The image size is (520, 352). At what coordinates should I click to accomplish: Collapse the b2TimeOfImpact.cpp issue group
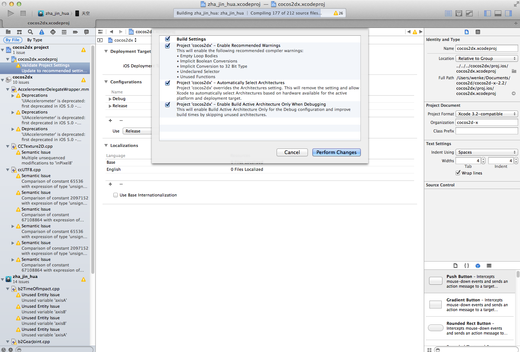8,289
